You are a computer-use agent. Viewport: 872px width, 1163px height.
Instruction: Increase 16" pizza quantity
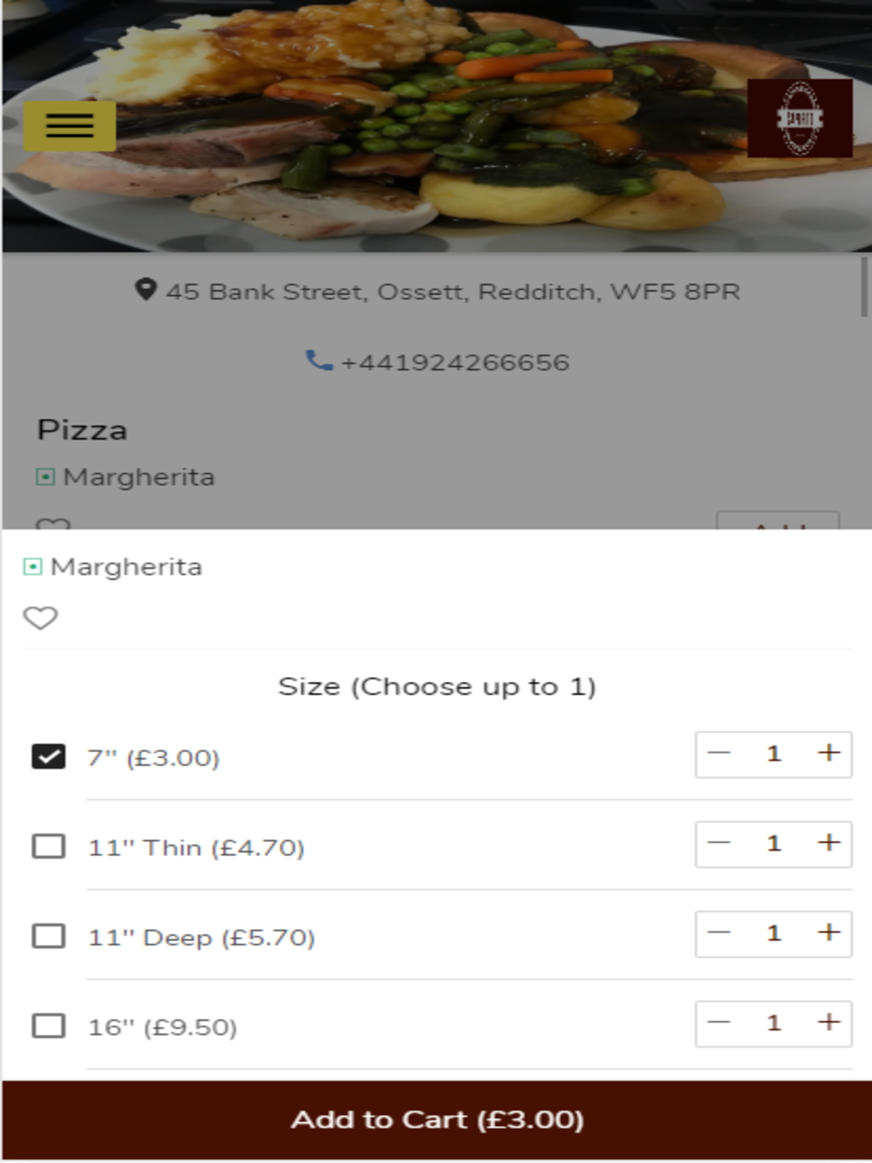(828, 1023)
